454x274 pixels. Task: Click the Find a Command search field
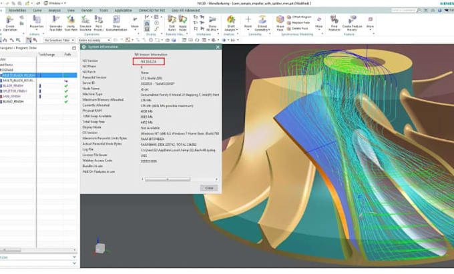(403, 11)
